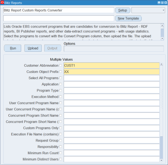Maximize the Blitz Reports window
The width and height of the screenshot is (168, 165).
coord(162,3)
